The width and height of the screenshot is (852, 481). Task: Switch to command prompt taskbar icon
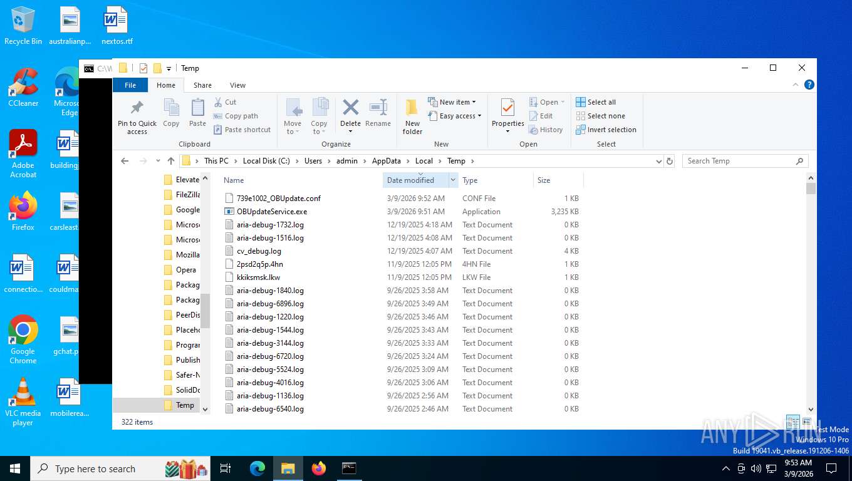(349, 468)
